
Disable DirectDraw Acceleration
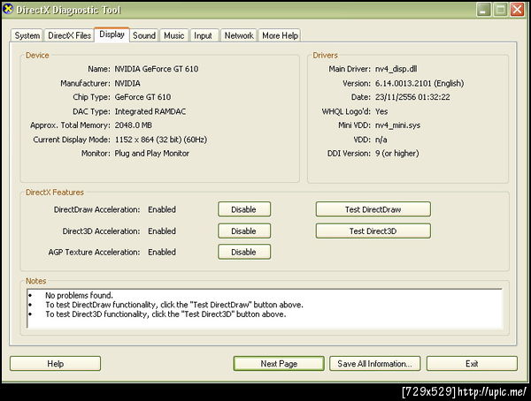tap(244, 209)
